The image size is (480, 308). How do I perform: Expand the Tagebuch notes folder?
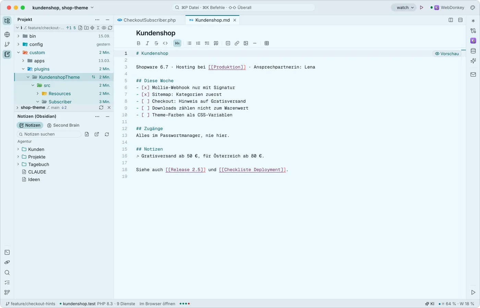pos(18,164)
